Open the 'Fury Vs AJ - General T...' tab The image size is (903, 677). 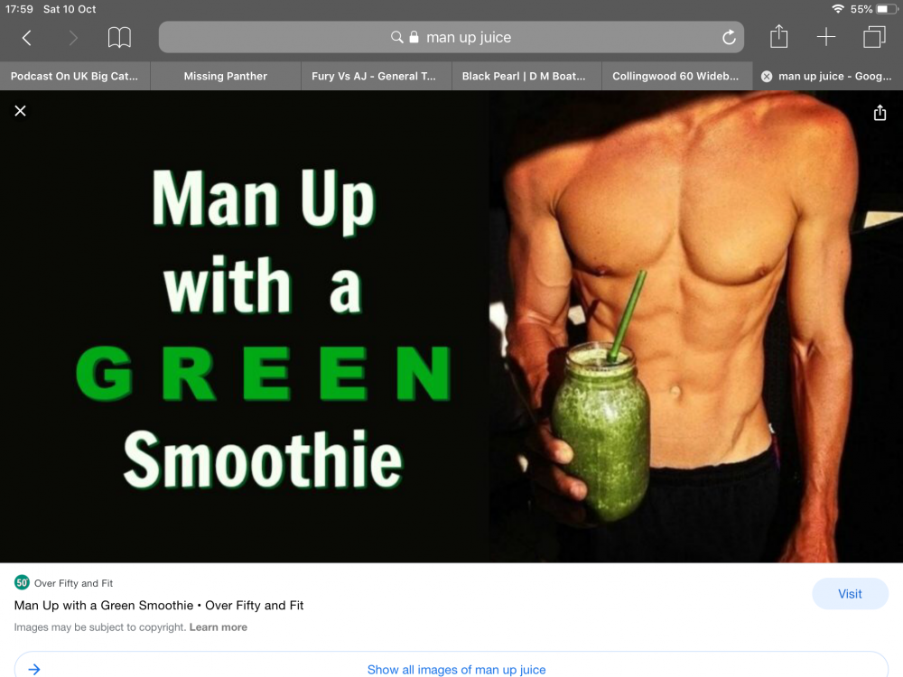click(x=376, y=76)
